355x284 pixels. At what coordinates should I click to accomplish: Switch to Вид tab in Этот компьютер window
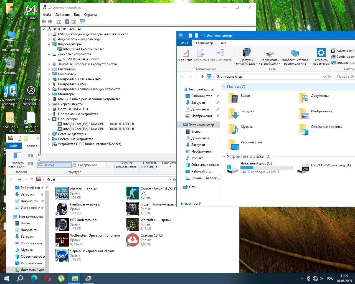tap(224, 43)
